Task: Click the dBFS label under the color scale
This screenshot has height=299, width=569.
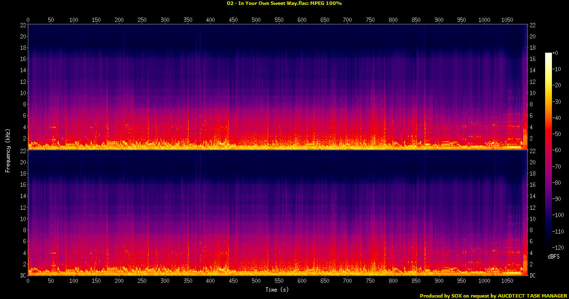Action: 553,256
